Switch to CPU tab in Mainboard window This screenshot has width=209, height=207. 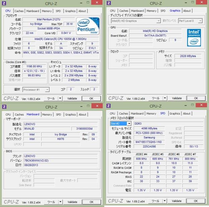[x=8, y=115]
